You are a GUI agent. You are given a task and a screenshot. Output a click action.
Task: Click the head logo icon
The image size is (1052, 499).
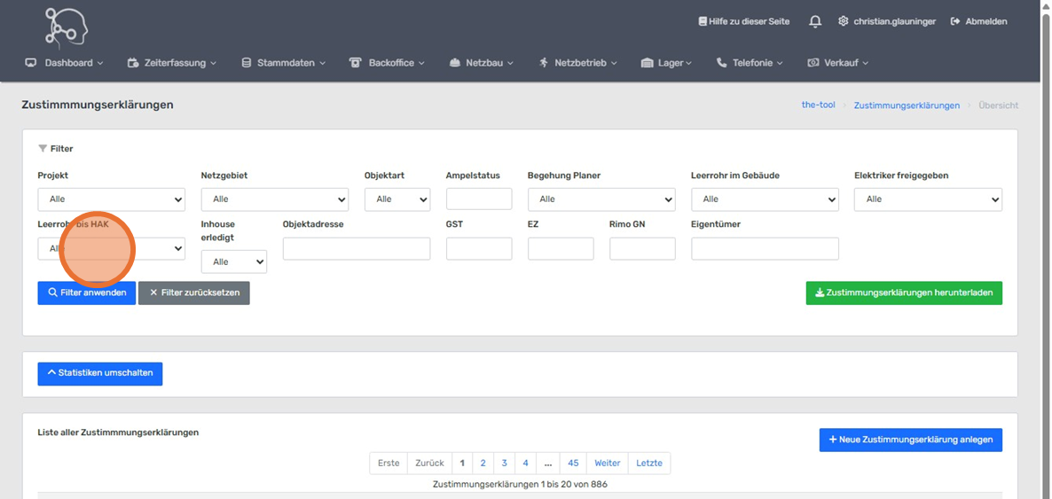point(67,27)
